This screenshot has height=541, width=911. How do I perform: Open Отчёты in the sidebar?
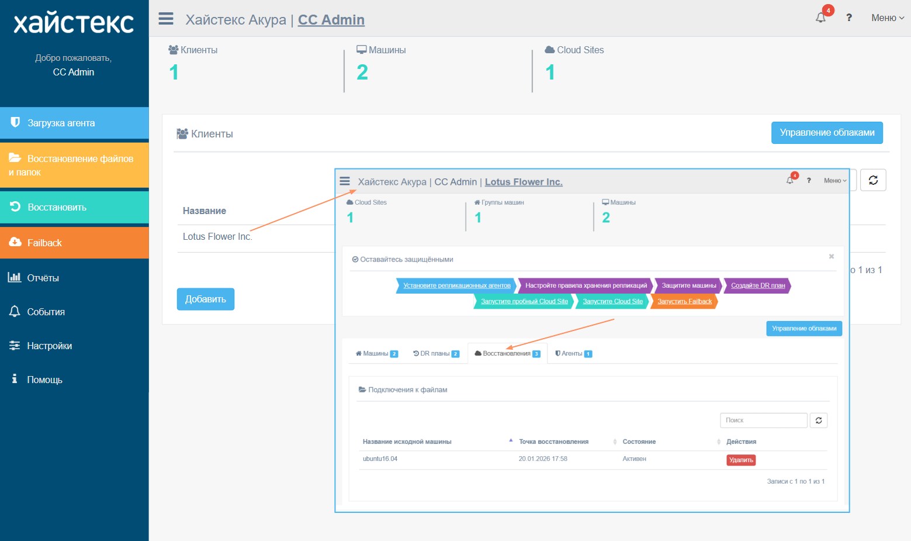click(x=74, y=278)
